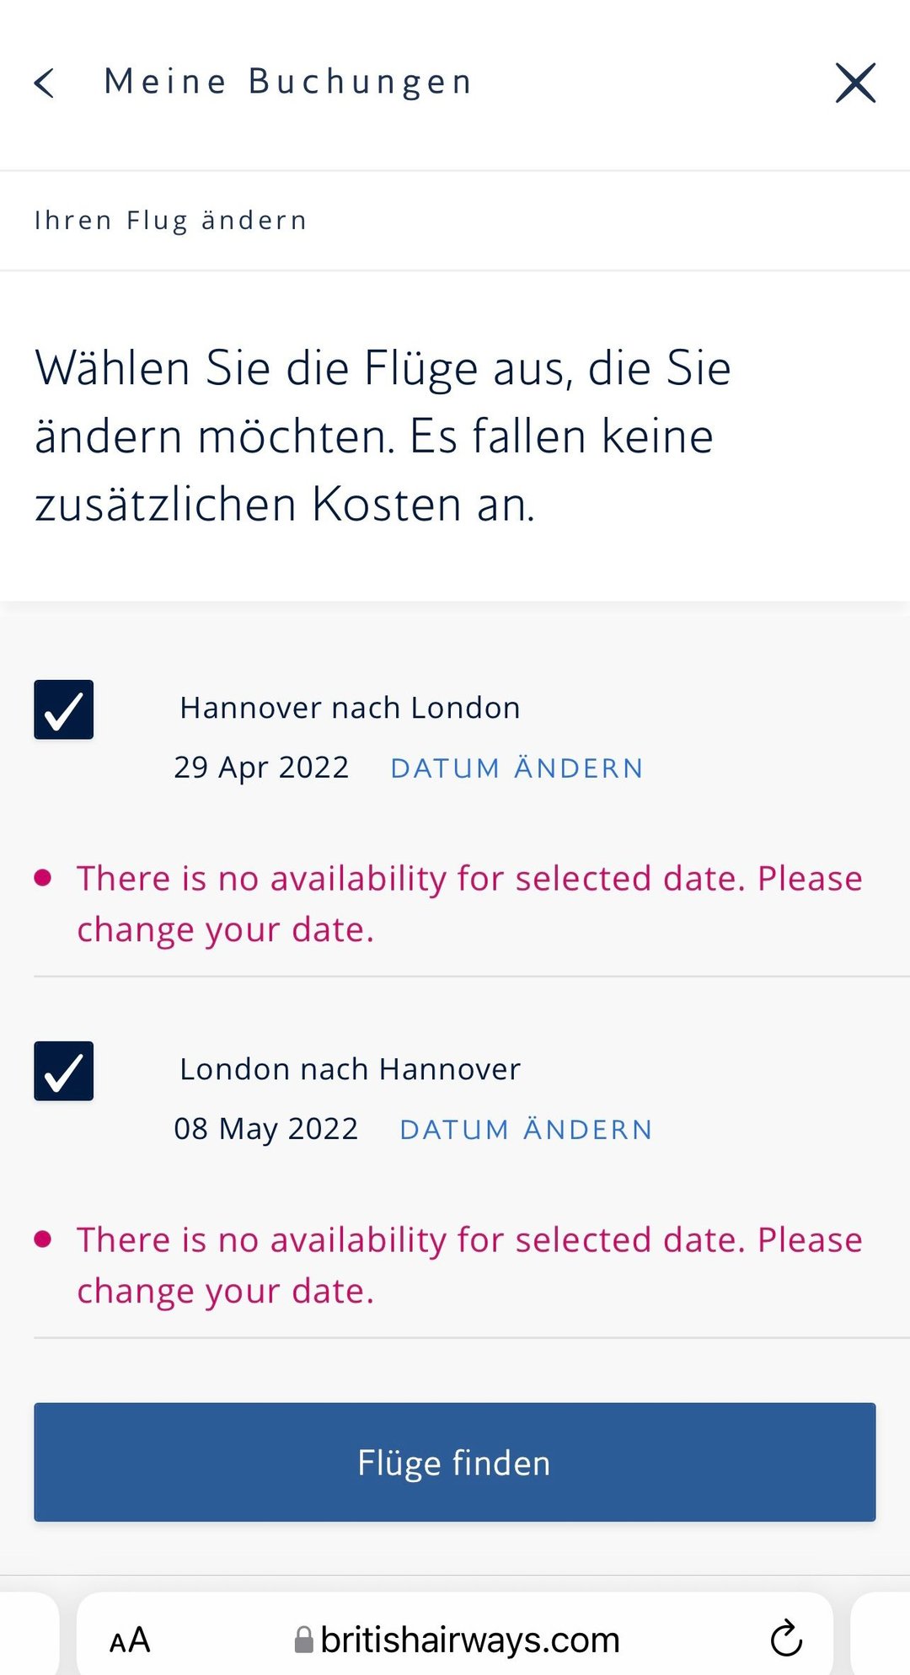Tap the first no availability error message
Viewport: 910px width, 1675px height.
469,903
